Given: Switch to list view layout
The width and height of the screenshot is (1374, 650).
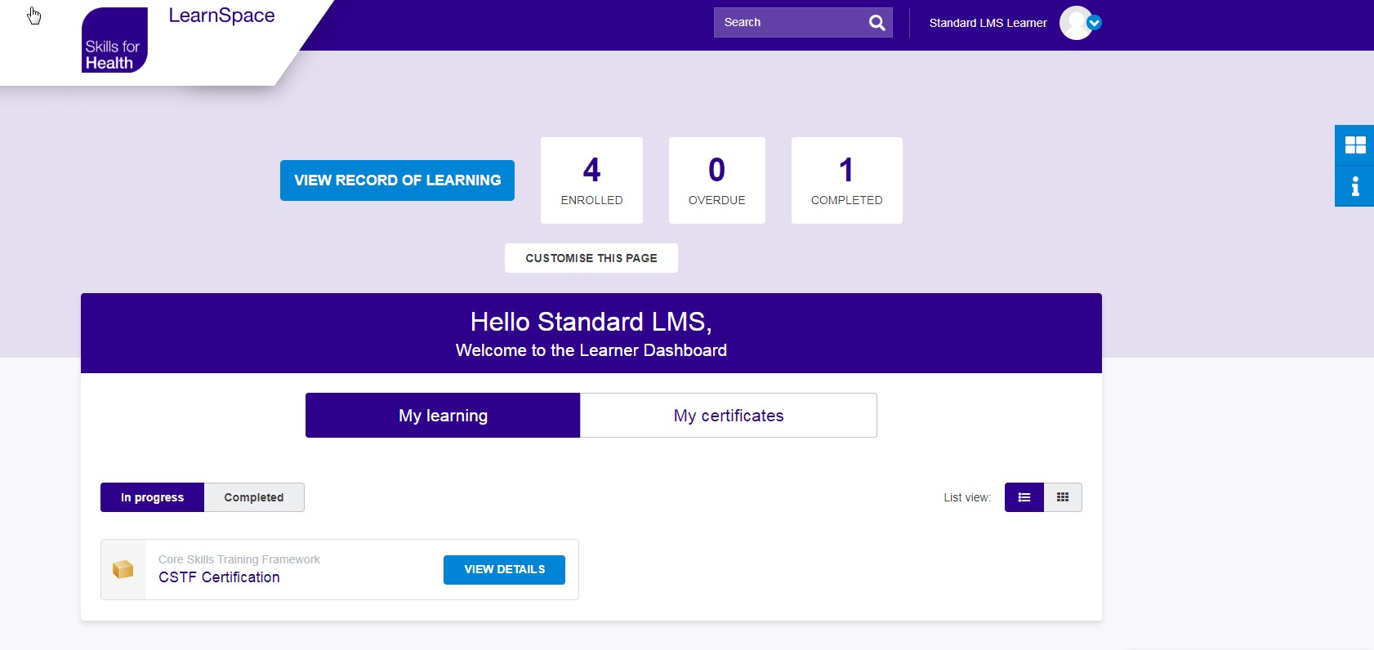Looking at the screenshot, I should (1024, 497).
